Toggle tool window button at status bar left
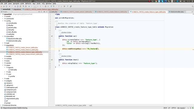 pyautogui.click(x=2, y=108)
